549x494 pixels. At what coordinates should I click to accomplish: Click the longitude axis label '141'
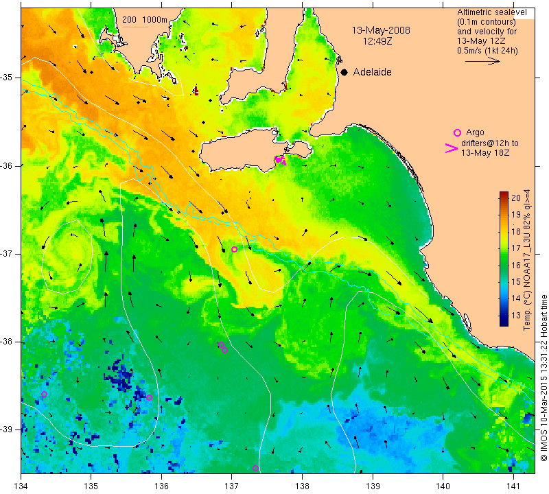click(x=513, y=486)
